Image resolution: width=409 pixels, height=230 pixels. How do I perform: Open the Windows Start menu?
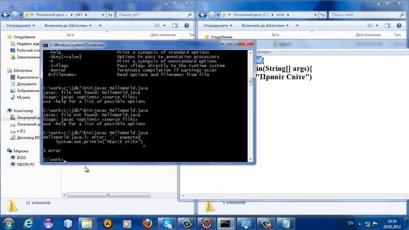tap(8, 224)
